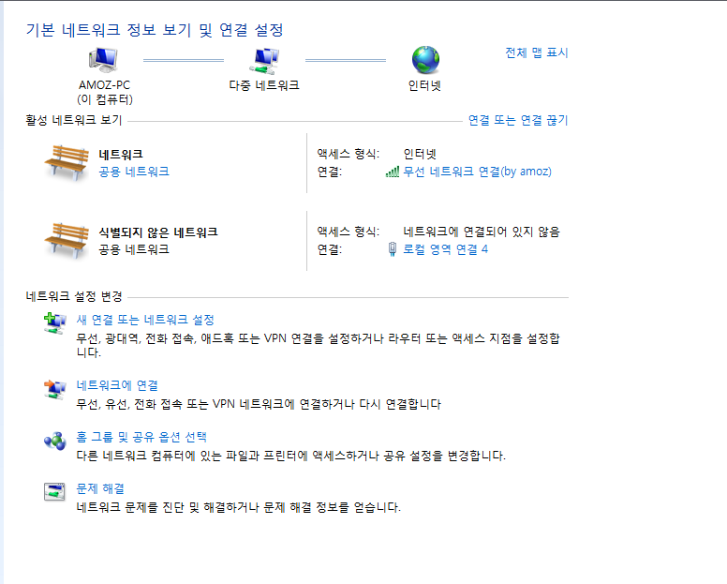Click the AMOZ-PC (이 컴퓨터) label
Viewport: 727px width, 584px height.
click(x=104, y=92)
